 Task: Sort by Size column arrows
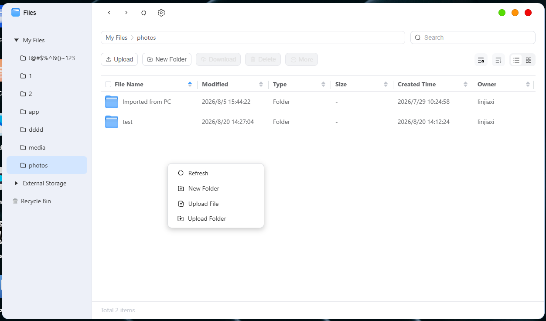[x=386, y=84]
